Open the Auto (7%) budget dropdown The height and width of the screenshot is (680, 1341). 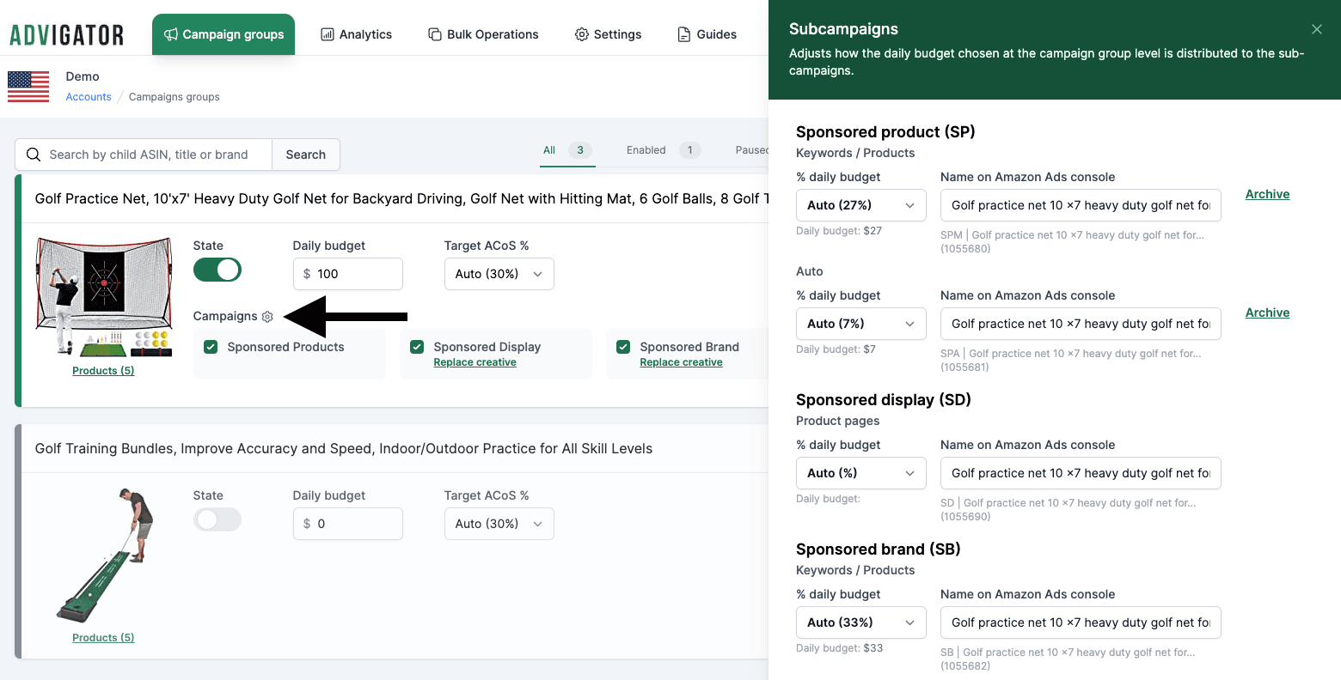coord(861,324)
